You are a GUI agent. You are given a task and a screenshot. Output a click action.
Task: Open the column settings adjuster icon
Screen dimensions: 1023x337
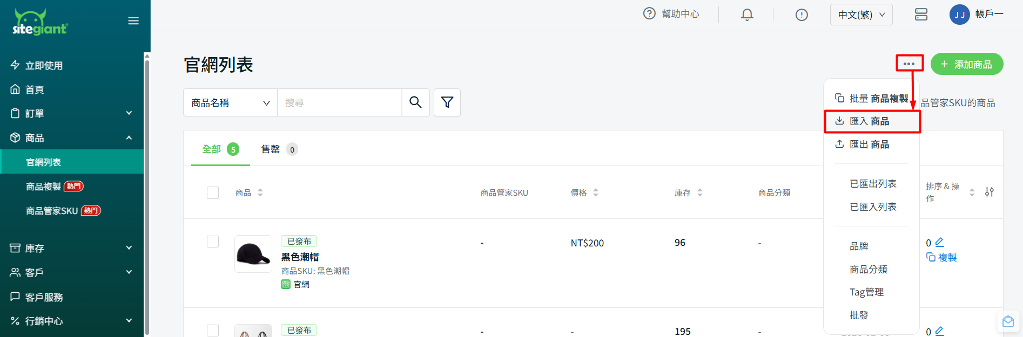[x=989, y=192]
